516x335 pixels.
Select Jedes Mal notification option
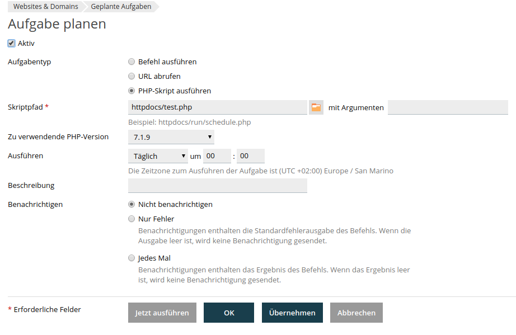(132, 258)
